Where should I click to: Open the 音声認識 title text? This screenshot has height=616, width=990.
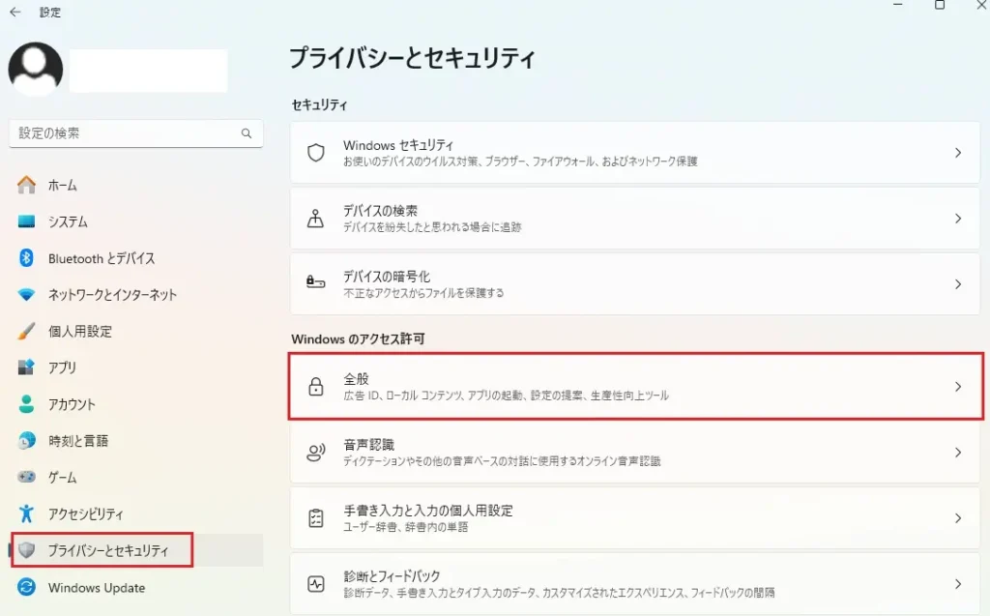pos(368,445)
